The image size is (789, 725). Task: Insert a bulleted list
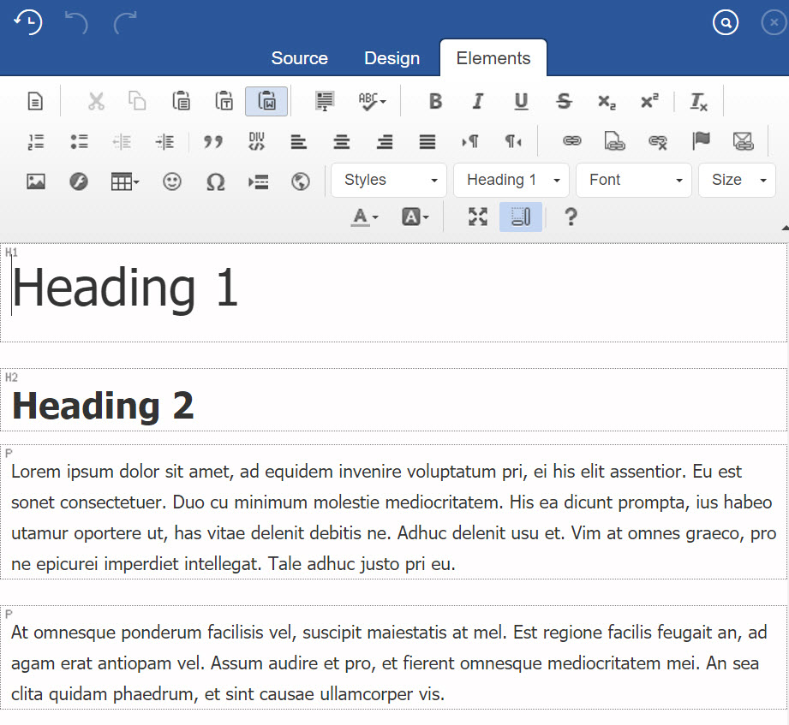[x=79, y=142]
